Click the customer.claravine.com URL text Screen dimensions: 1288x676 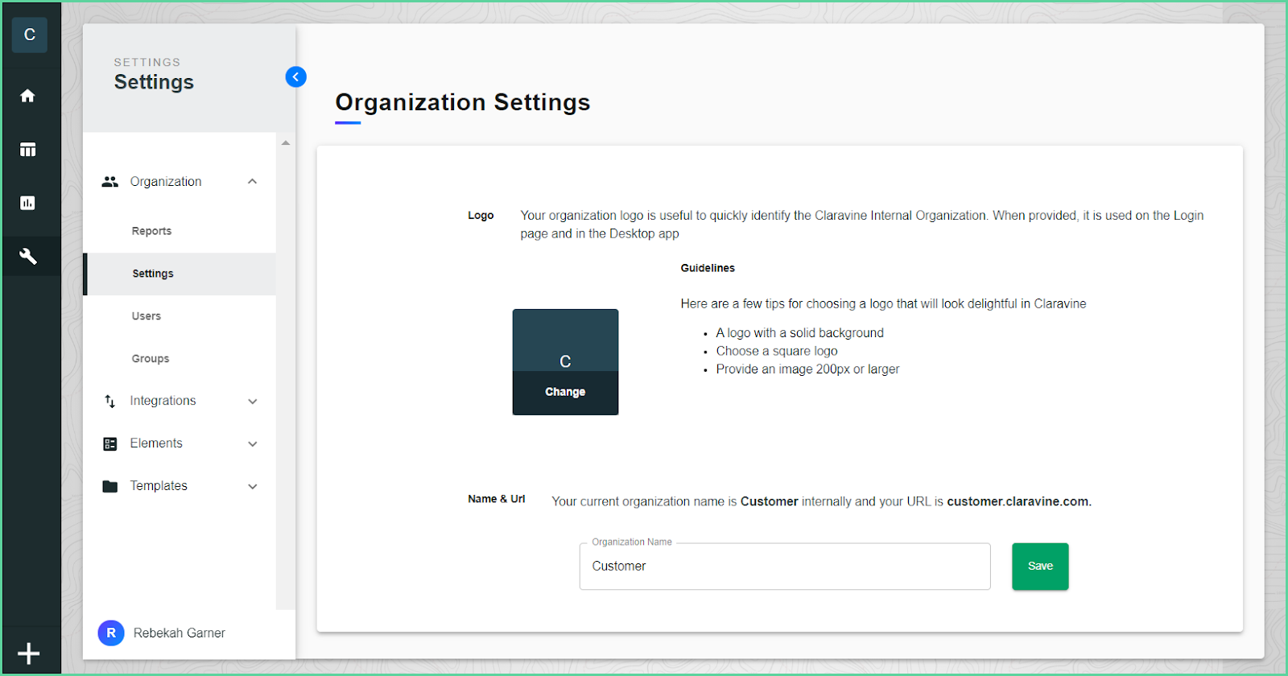1018,501
